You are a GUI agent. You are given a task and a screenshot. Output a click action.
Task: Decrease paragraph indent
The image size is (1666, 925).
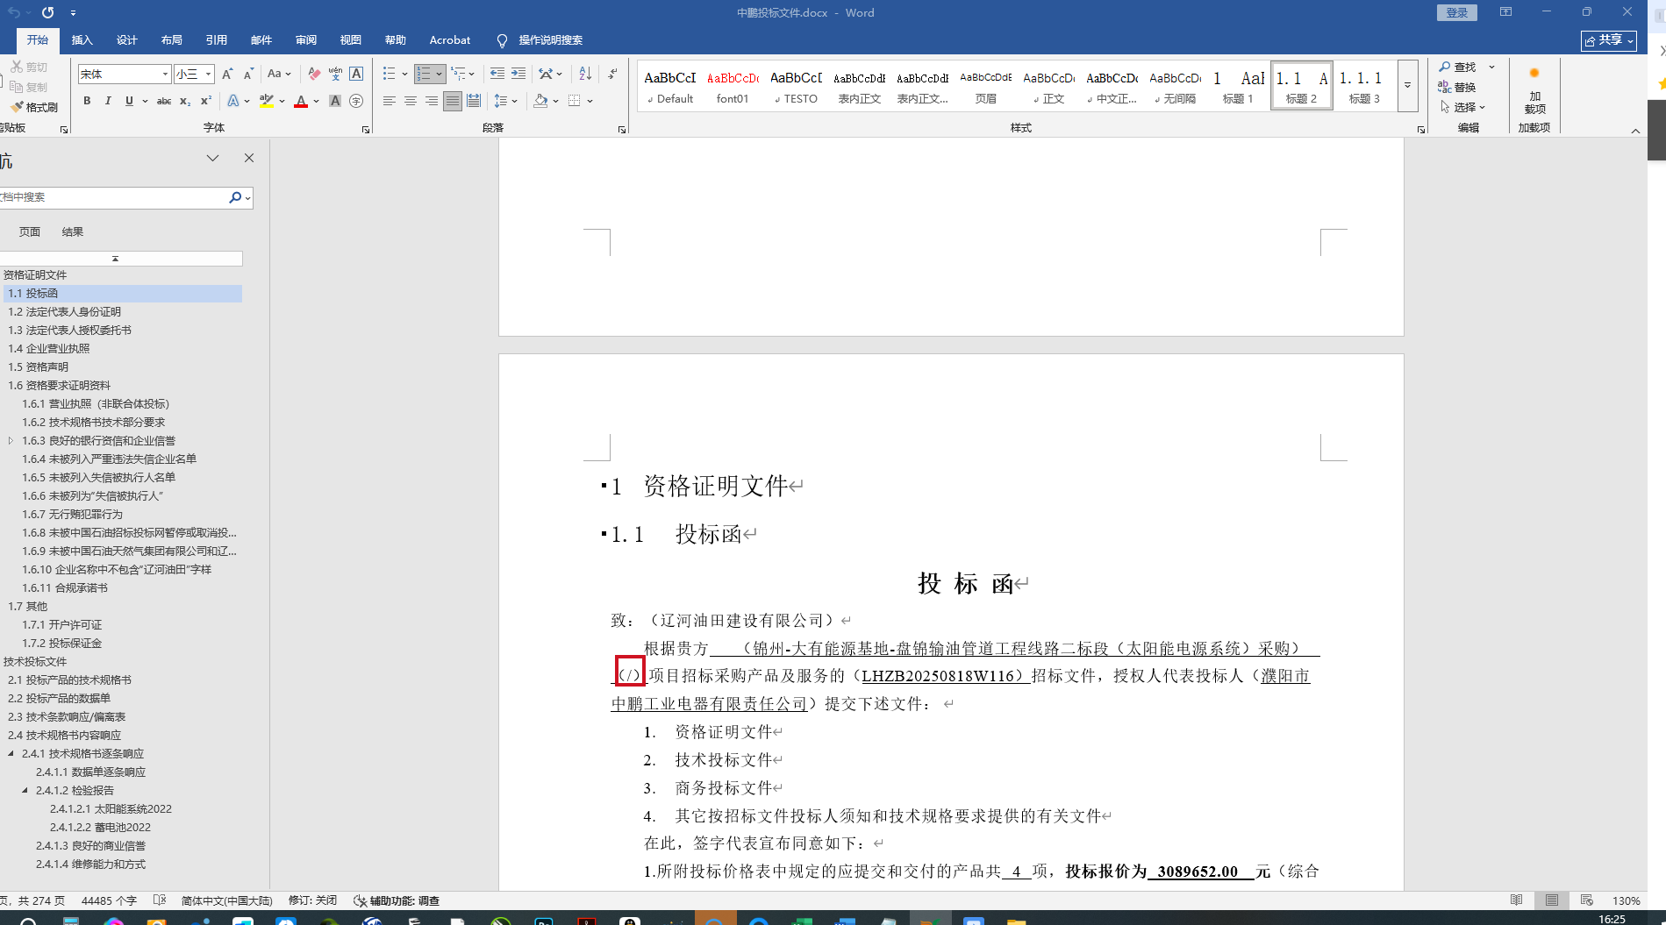click(497, 75)
